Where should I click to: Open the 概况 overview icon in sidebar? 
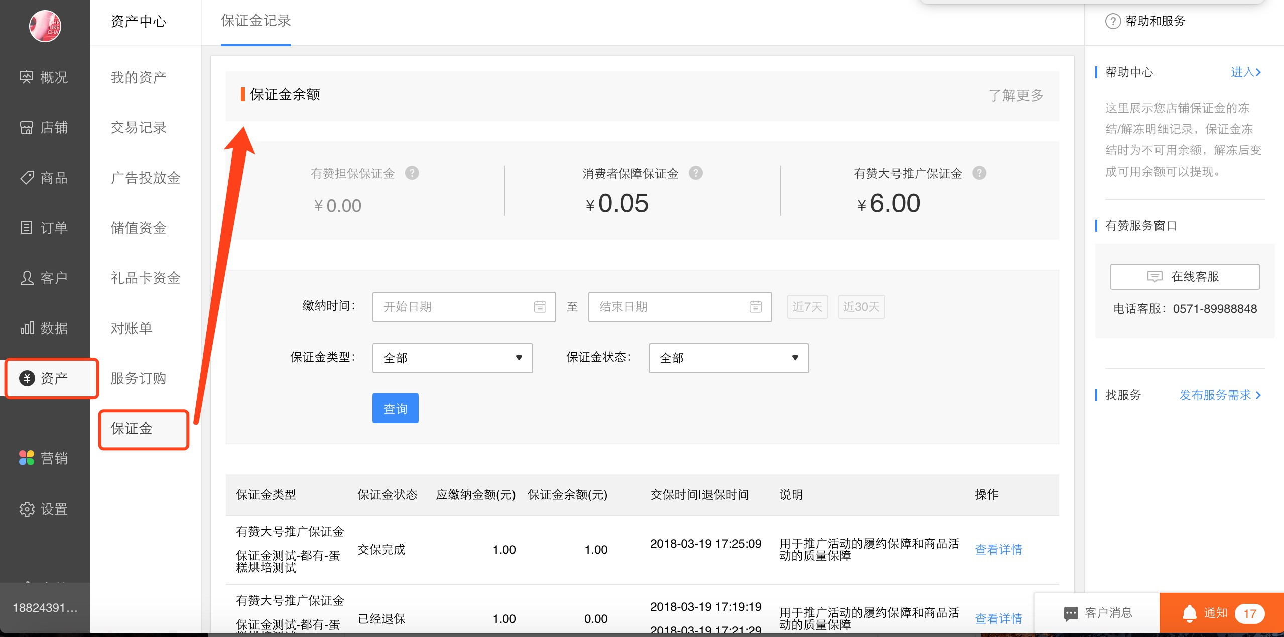(x=27, y=77)
